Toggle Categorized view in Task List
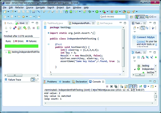The image size is (161, 113). click(143, 28)
